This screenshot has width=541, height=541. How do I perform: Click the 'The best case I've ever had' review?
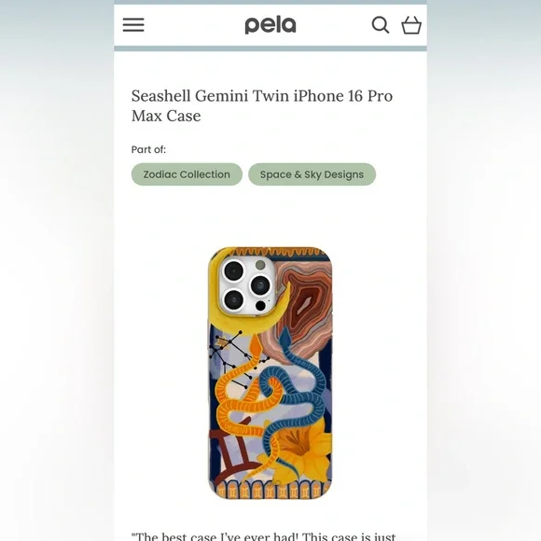[x=264, y=535]
